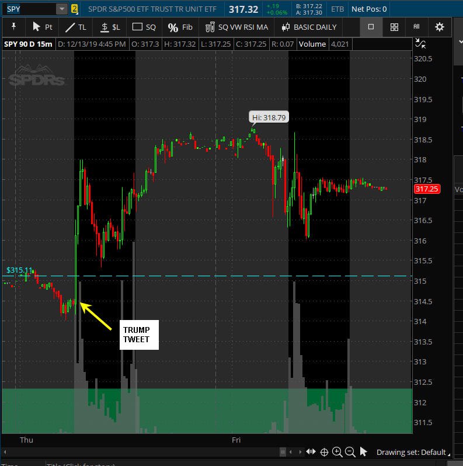The width and height of the screenshot is (463, 466).
Task: Choose the Pt pointer tool
Action: coord(42,27)
